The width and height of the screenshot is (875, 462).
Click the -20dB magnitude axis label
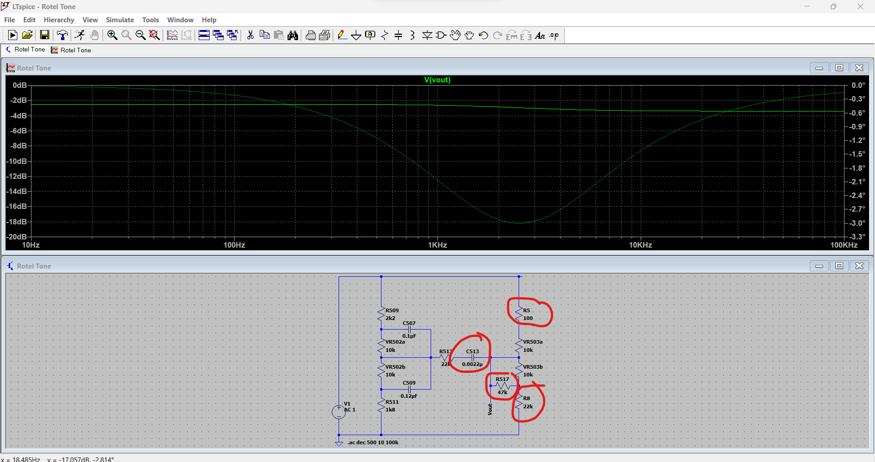(16, 237)
